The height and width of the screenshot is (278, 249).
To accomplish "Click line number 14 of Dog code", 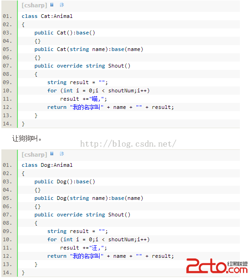I will pos(7,272).
